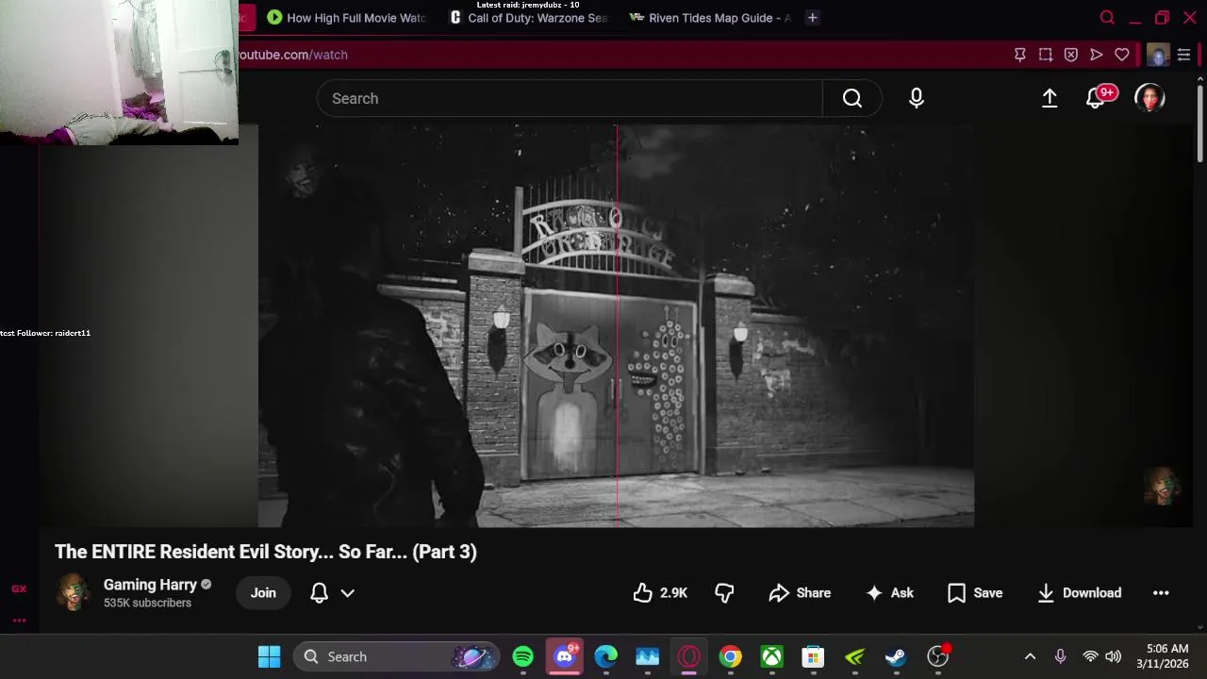Dislike the video with thumbs down
The image size is (1207, 679).
(x=724, y=592)
